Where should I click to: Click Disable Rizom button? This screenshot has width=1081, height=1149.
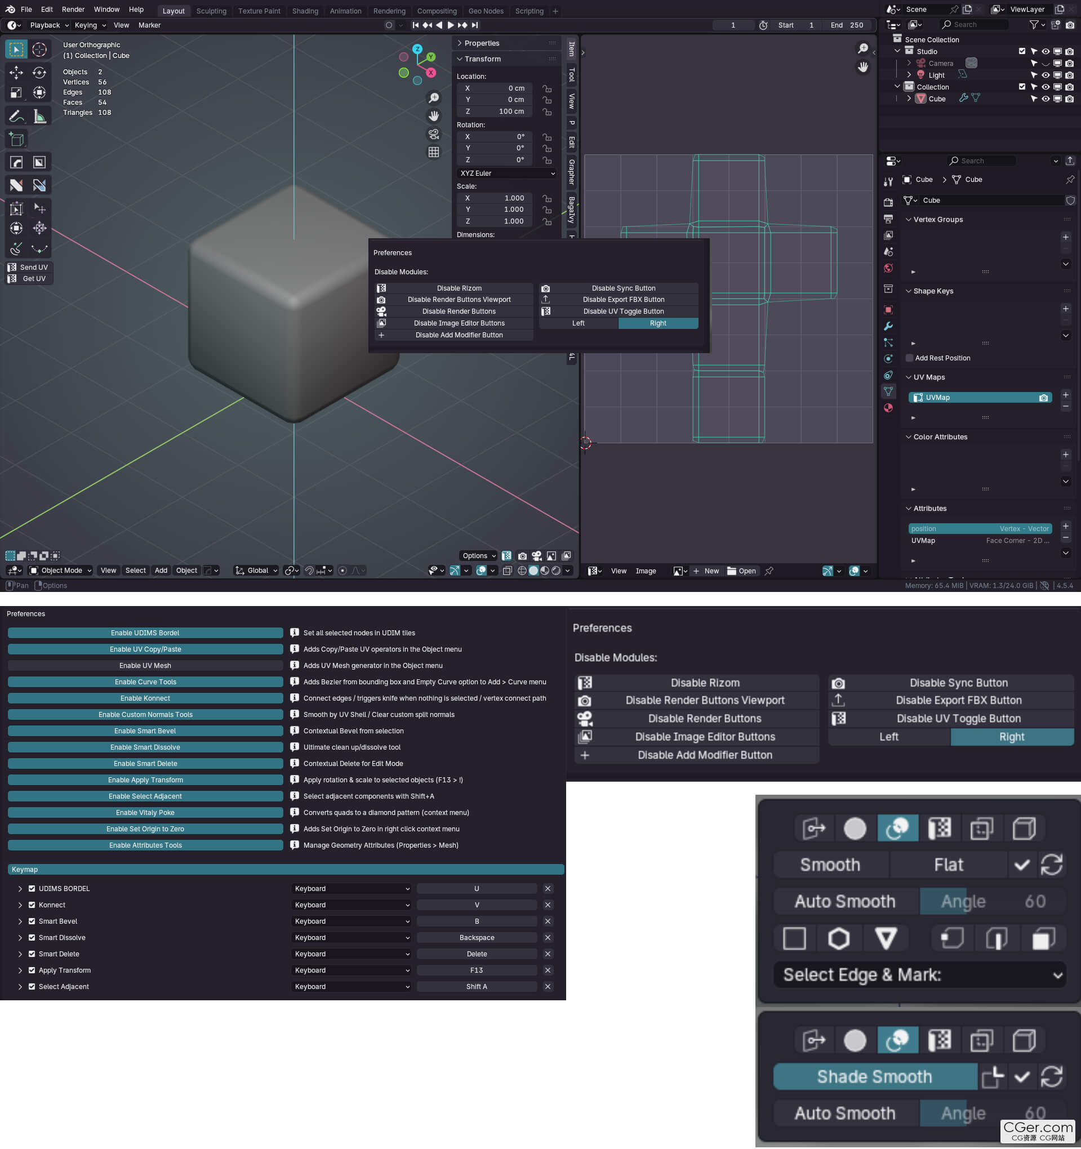(x=459, y=288)
